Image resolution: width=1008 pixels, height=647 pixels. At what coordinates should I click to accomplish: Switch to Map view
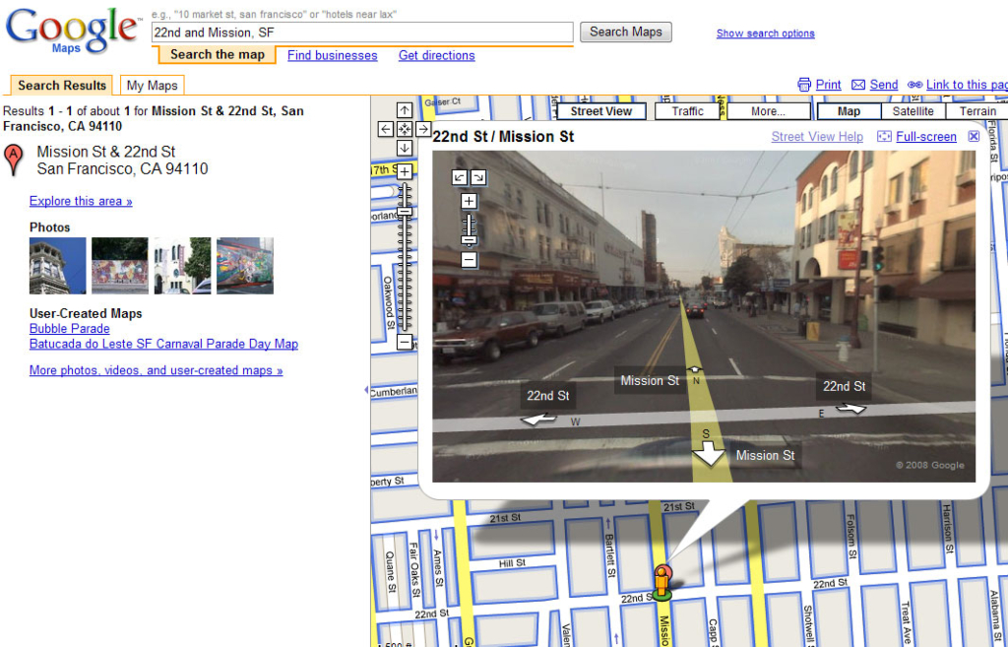click(x=849, y=111)
